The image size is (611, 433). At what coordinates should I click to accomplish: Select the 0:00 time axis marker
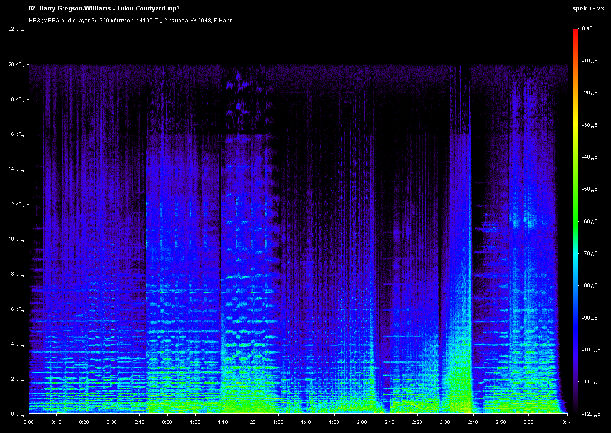click(29, 422)
